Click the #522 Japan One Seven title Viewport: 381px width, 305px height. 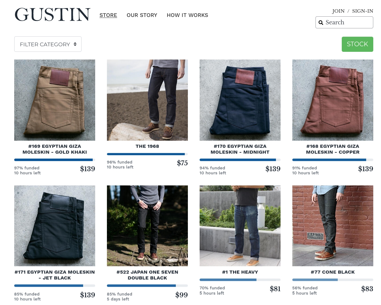pos(147,275)
